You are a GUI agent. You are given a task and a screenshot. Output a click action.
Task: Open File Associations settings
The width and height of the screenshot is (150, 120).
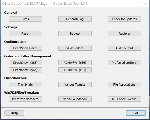(124, 84)
